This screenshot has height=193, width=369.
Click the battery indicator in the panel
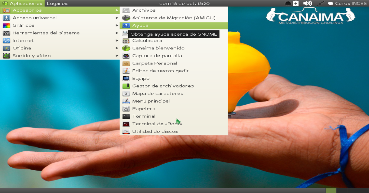(x=296, y=3)
